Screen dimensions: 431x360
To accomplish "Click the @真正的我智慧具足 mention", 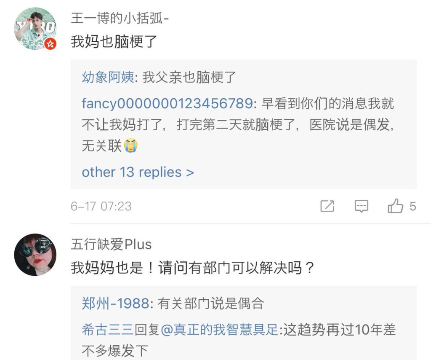I will coord(220,330).
